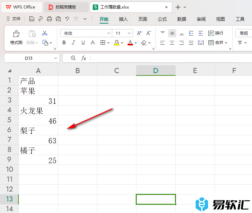This screenshot has width=252, height=213.
Task: Click the Print icon
Action: (x=49, y=19)
